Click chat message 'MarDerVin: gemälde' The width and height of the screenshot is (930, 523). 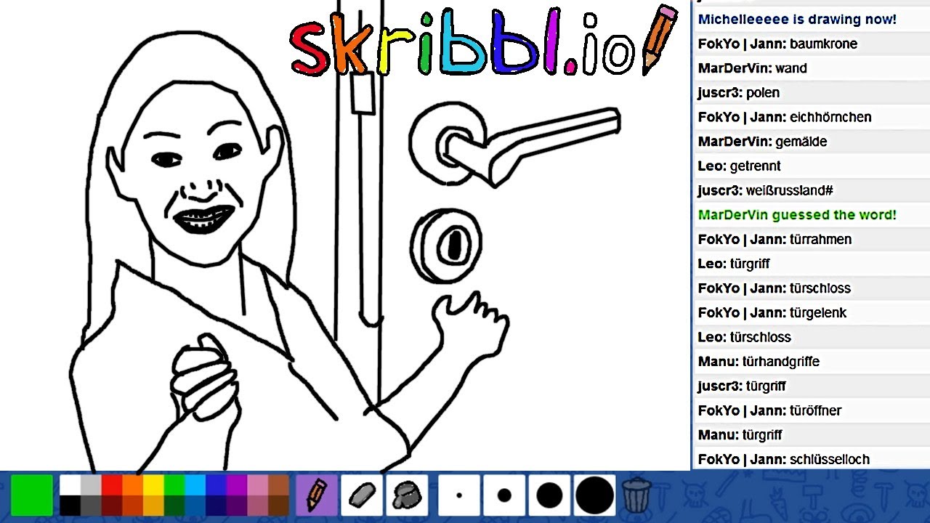tap(762, 142)
